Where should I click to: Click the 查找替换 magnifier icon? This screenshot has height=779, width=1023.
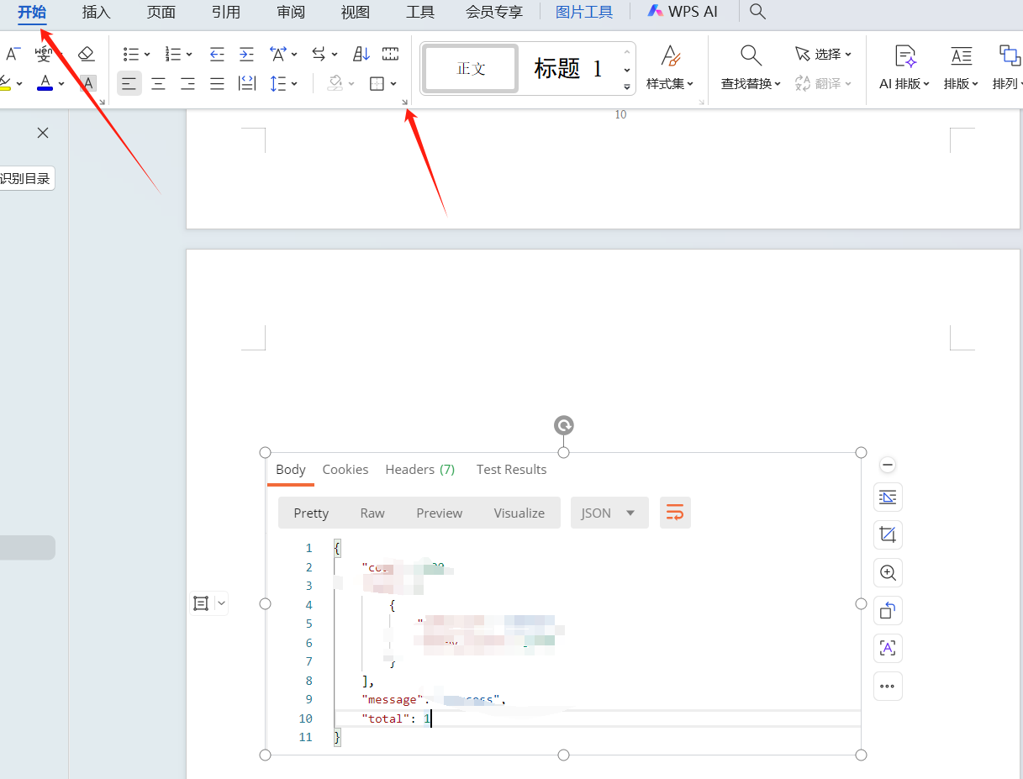tap(751, 56)
